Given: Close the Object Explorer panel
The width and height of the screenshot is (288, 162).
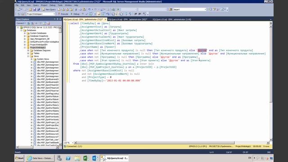Looking at the screenshot, I should pos(60,19).
